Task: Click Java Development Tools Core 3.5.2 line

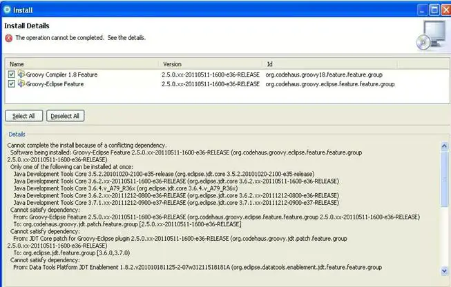Action: click(x=164, y=174)
